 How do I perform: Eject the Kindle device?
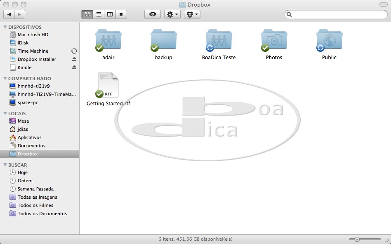pos(74,67)
